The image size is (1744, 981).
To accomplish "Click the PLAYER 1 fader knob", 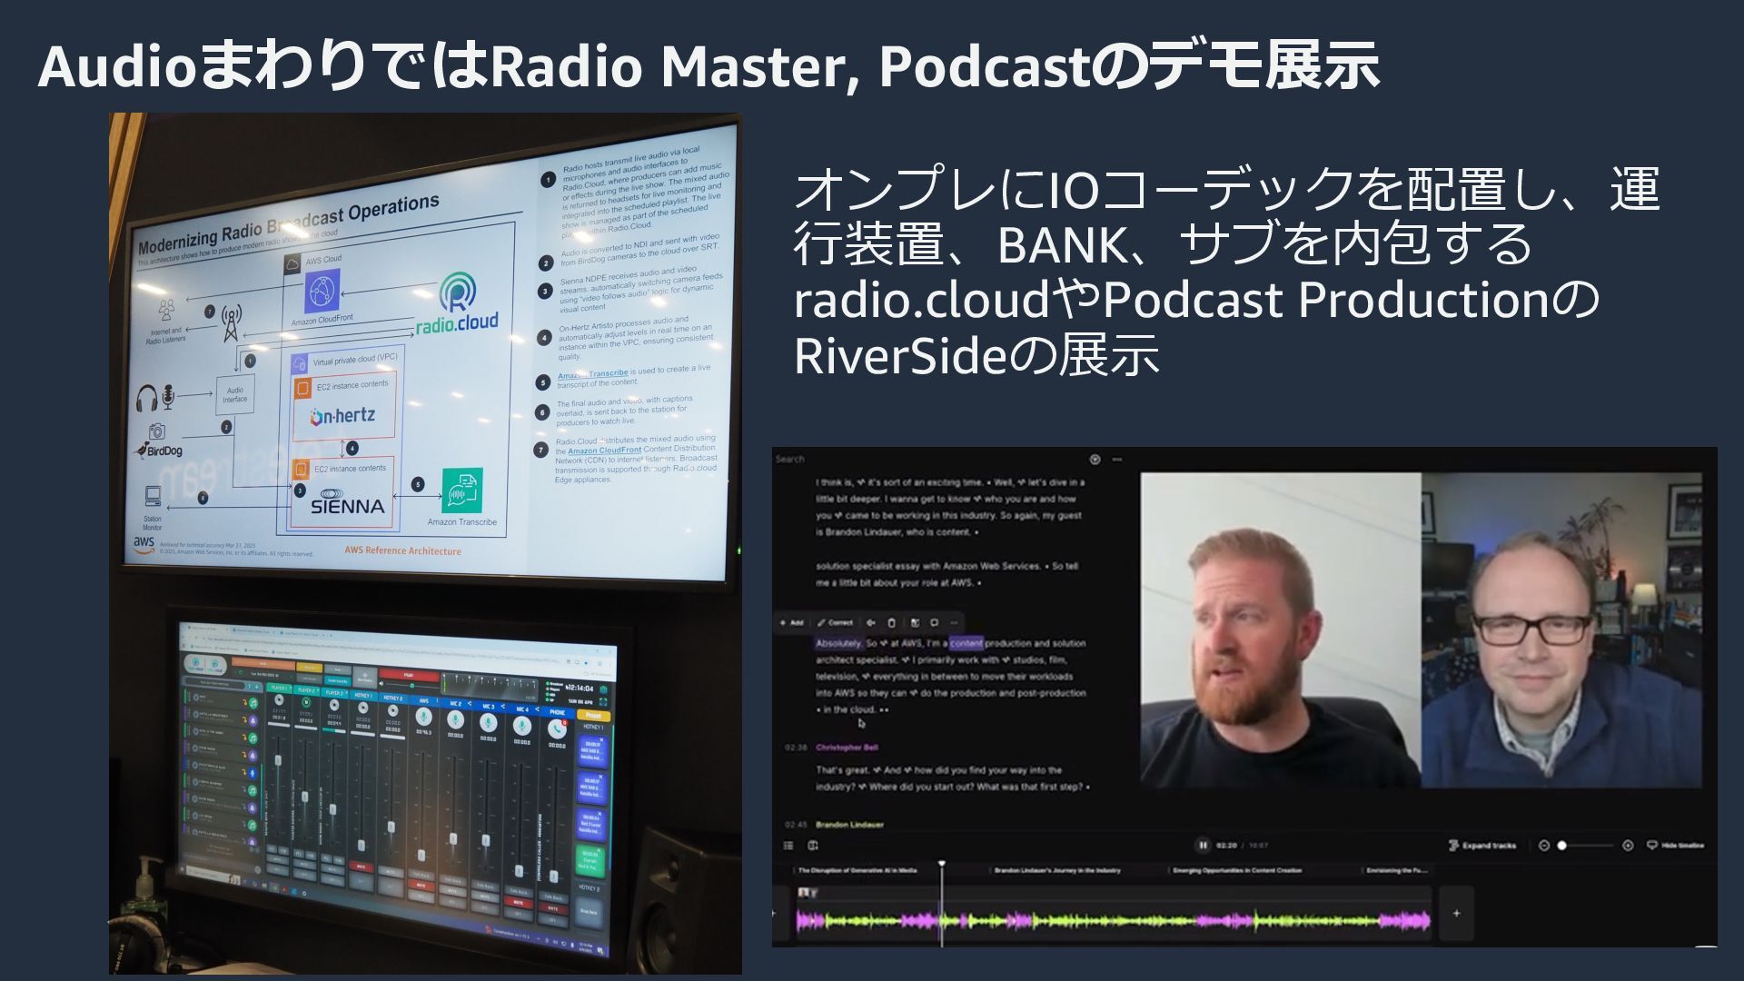I will (278, 760).
